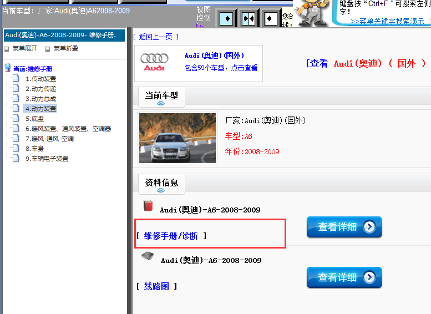Click the chevron under 资料信息 heading
Screen dimensions: 431x314
click(x=161, y=190)
